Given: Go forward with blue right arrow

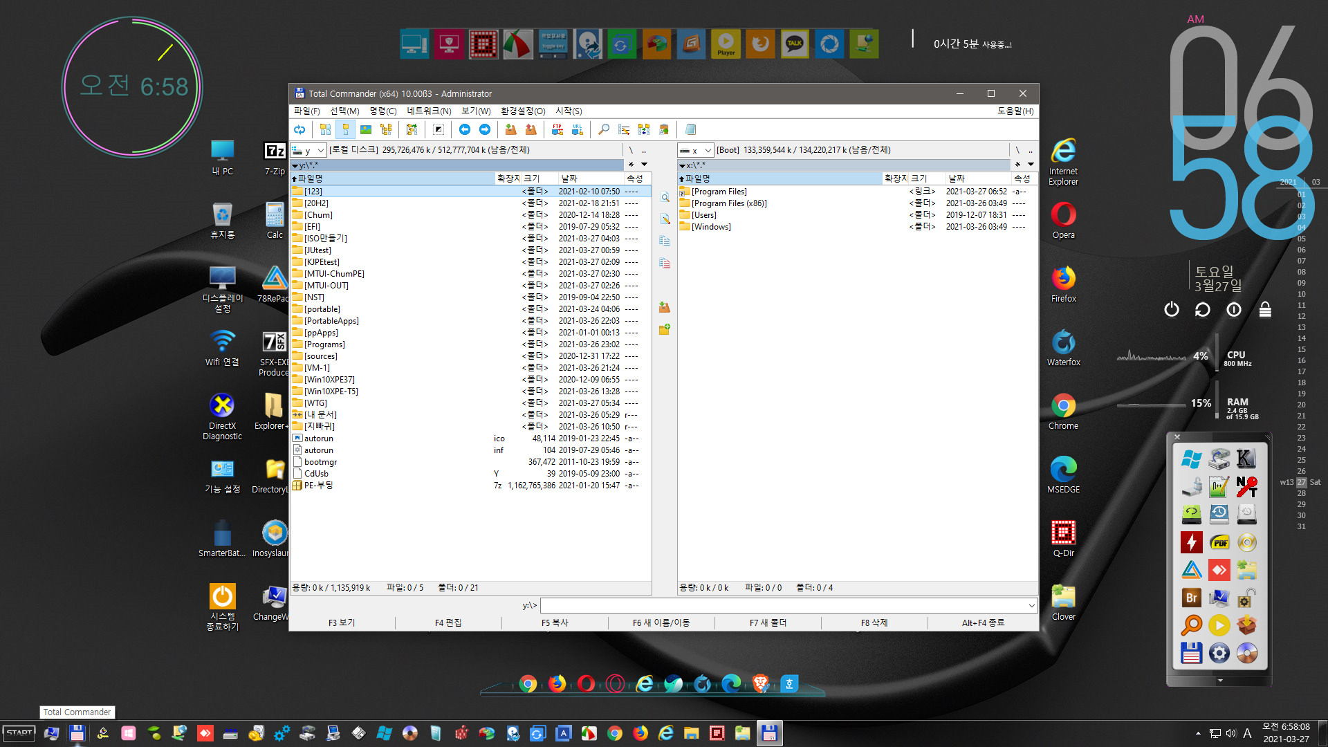Looking at the screenshot, I should [485, 129].
